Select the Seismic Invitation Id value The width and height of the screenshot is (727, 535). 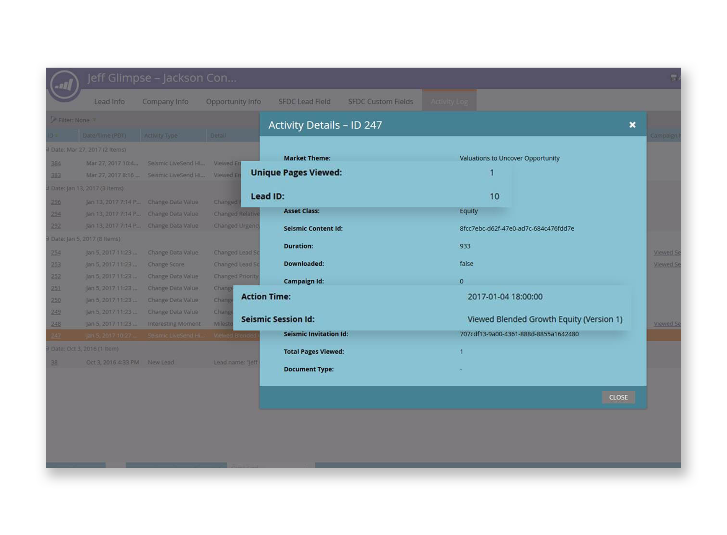(519, 334)
